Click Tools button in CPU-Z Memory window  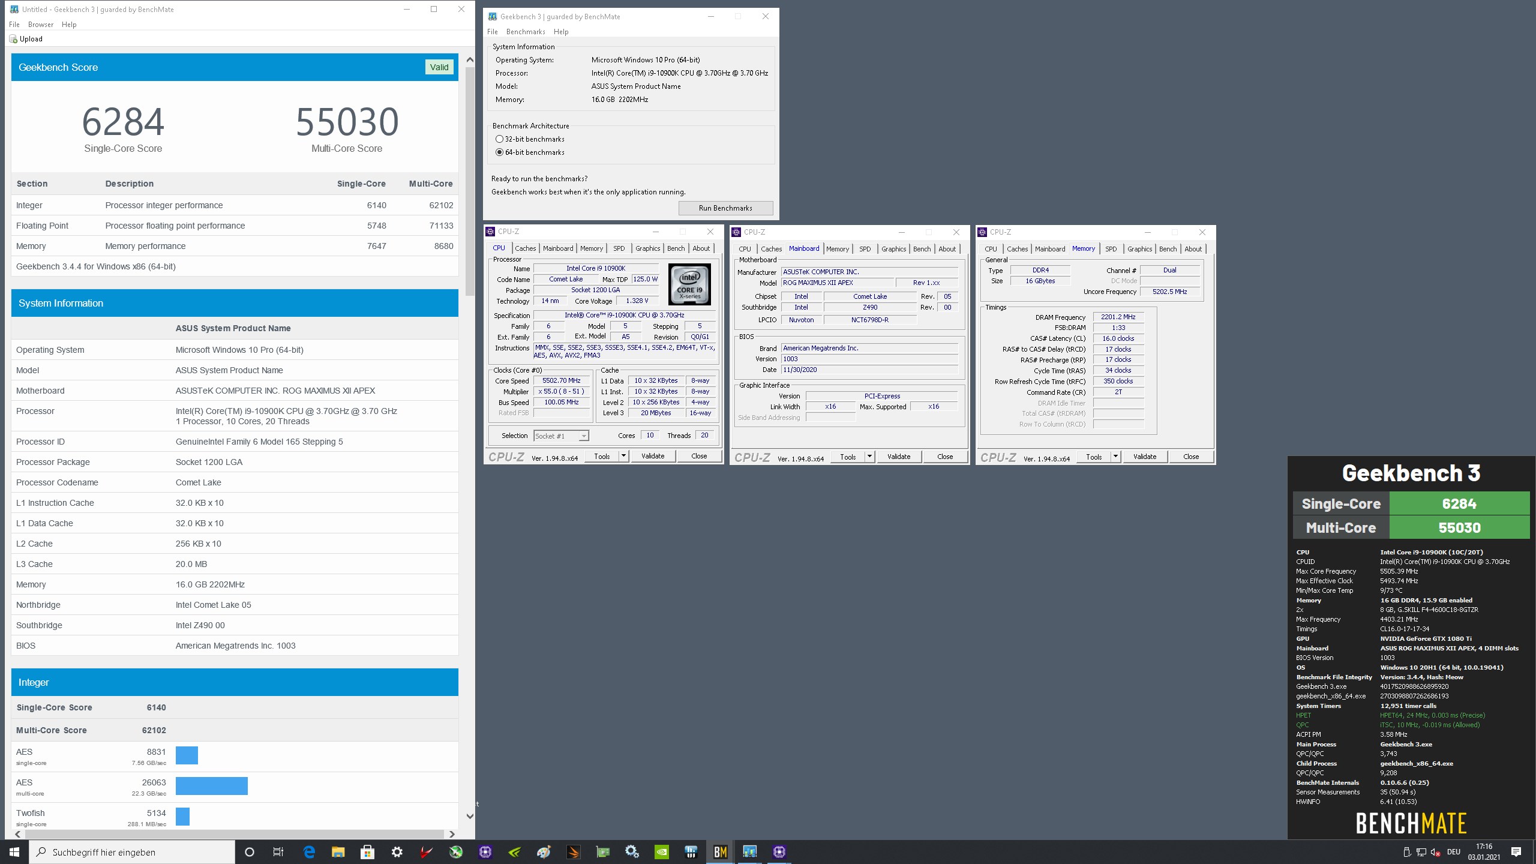pos(1094,457)
